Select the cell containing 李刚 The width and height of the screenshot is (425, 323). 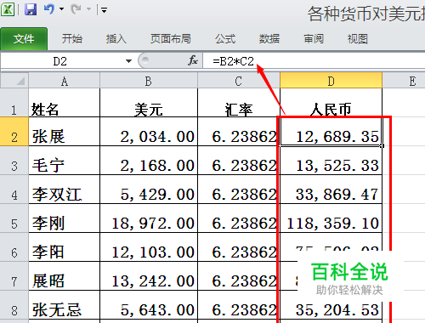pos(65,218)
